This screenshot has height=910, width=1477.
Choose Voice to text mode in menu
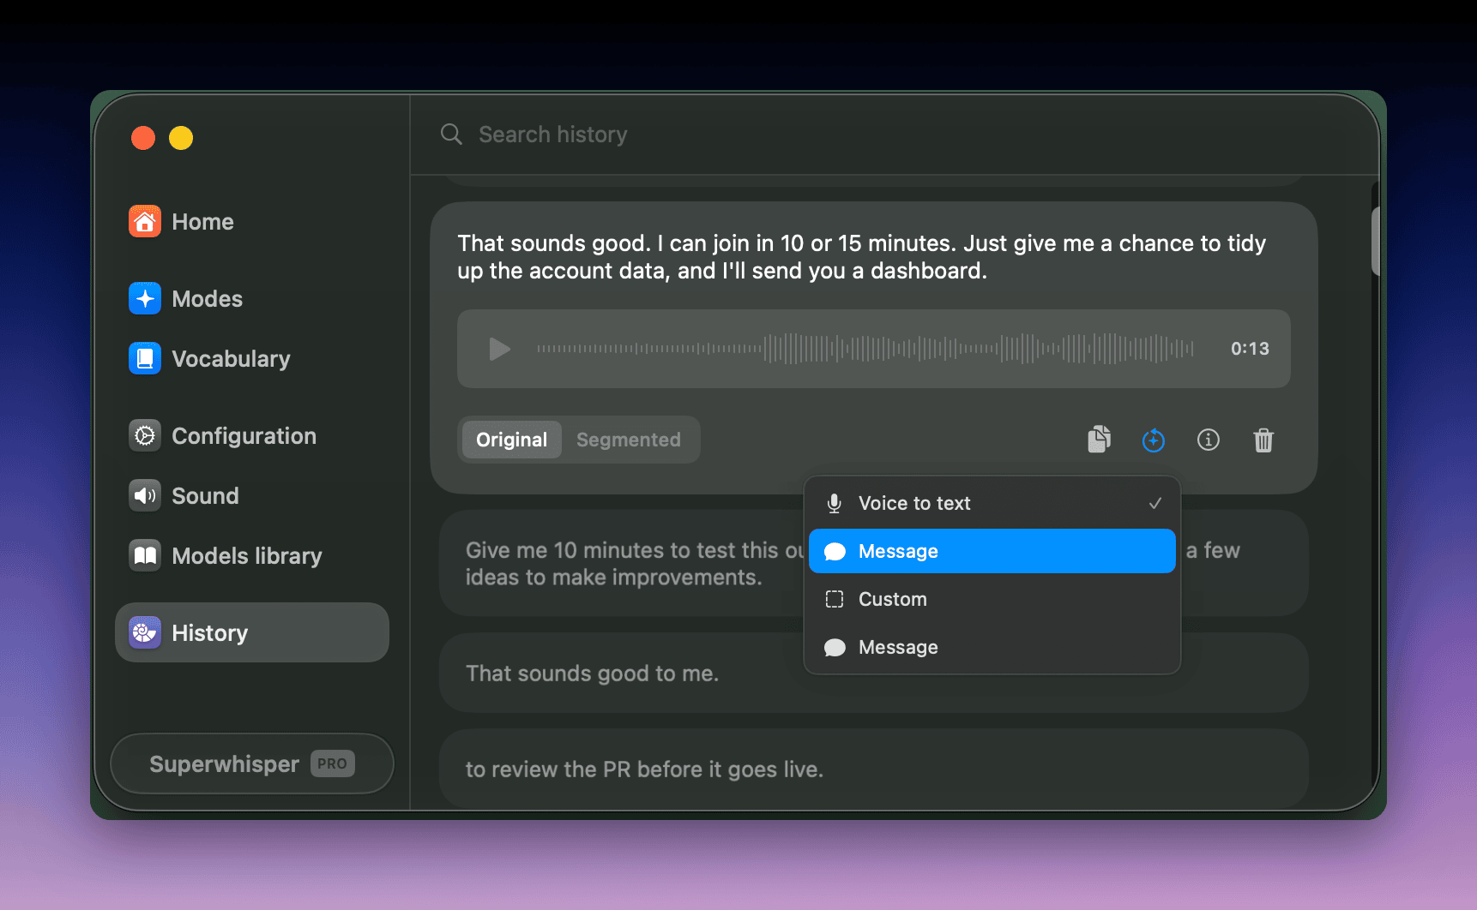992,503
